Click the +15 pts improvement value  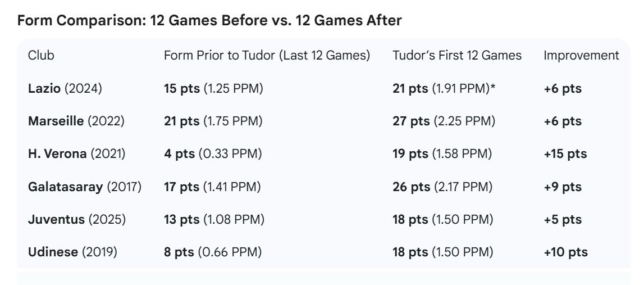(565, 153)
